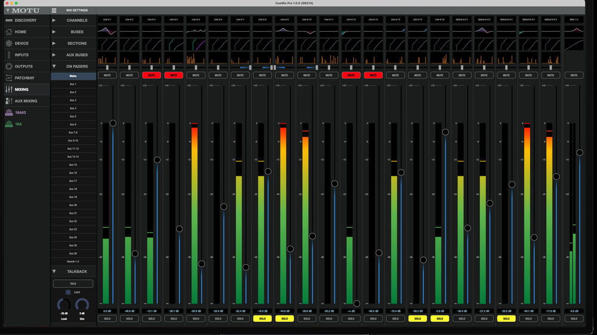
Task: Disable solo on Line In 8
Action: tap(262, 319)
